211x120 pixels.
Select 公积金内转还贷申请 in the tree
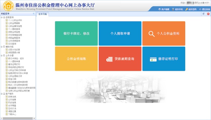(x=17, y=70)
